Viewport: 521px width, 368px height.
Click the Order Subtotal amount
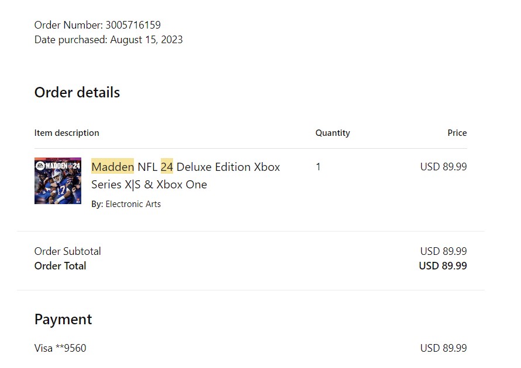[x=443, y=251]
